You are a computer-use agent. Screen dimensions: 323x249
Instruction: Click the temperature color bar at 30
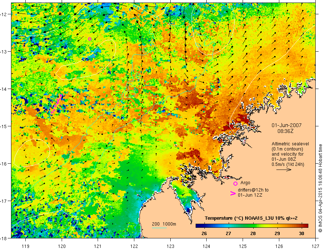tap(301, 226)
